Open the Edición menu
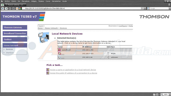The image size is (171, 96). [x=14, y=1]
